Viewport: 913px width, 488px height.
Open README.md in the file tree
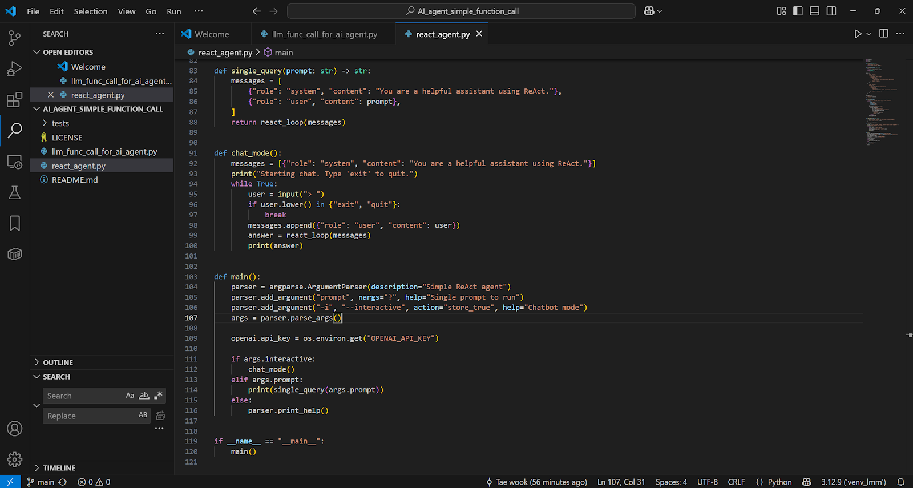pos(75,180)
